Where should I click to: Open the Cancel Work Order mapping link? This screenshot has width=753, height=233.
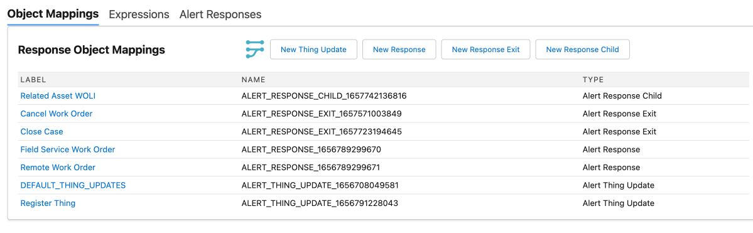pyautogui.click(x=57, y=114)
